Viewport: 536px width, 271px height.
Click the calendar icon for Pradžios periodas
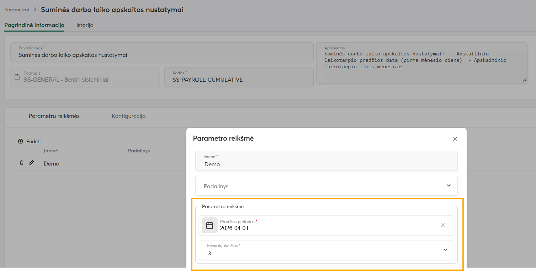pyautogui.click(x=209, y=225)
